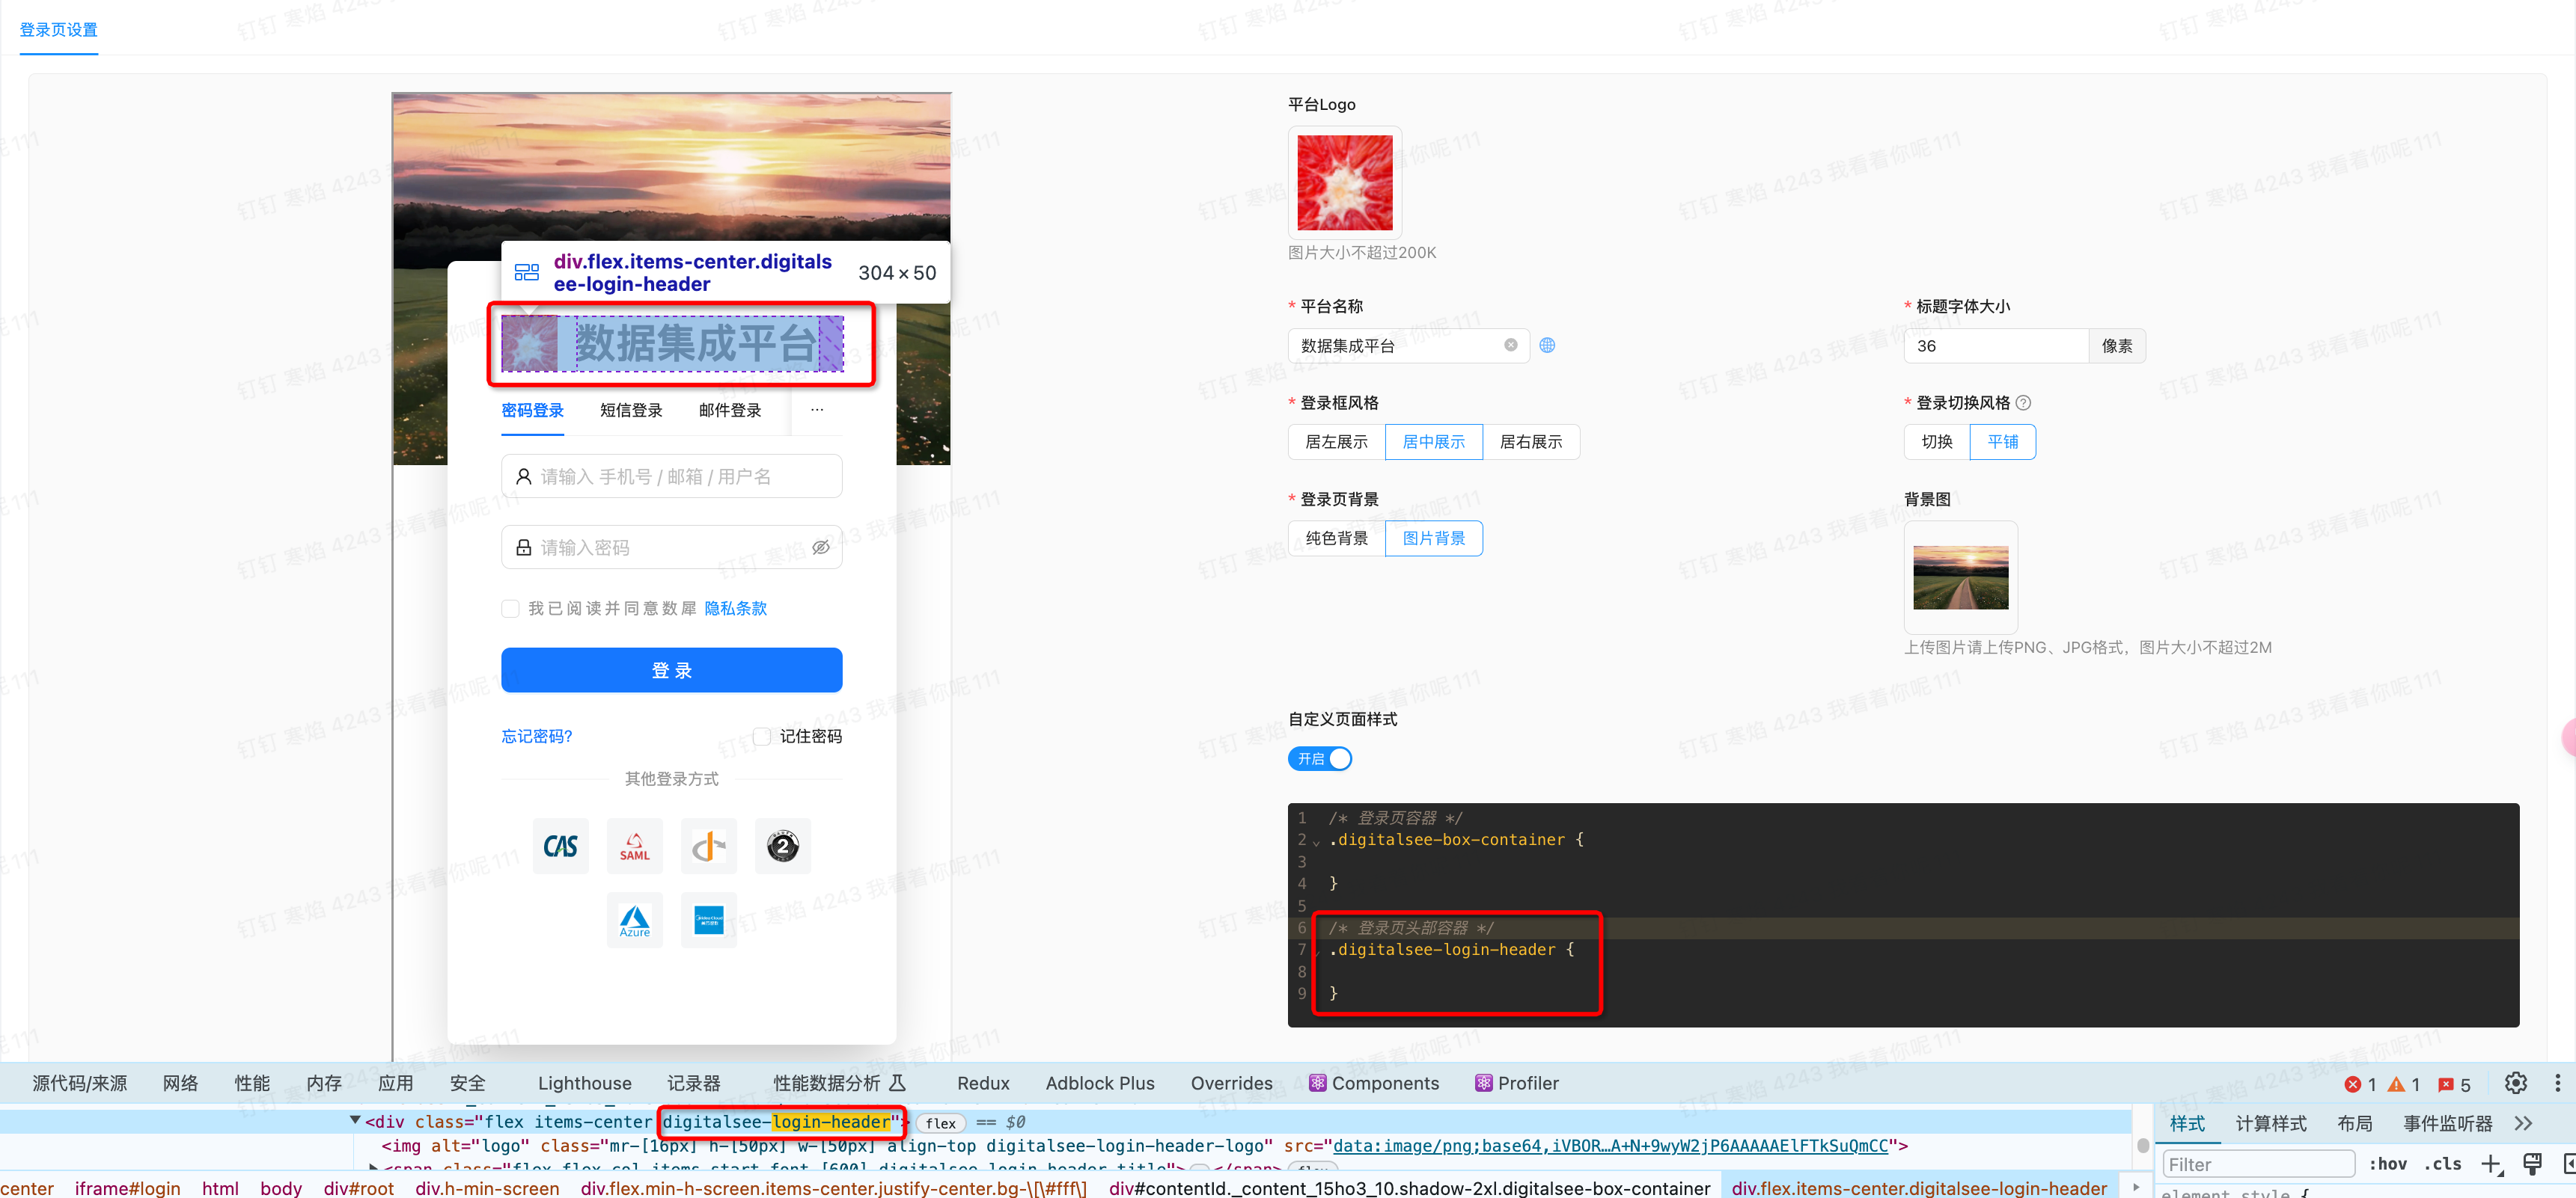Select 居左展示 login box style
Image resolution: width=2576 pixels, height=1198 pixels.
[x=1336, y=442]
